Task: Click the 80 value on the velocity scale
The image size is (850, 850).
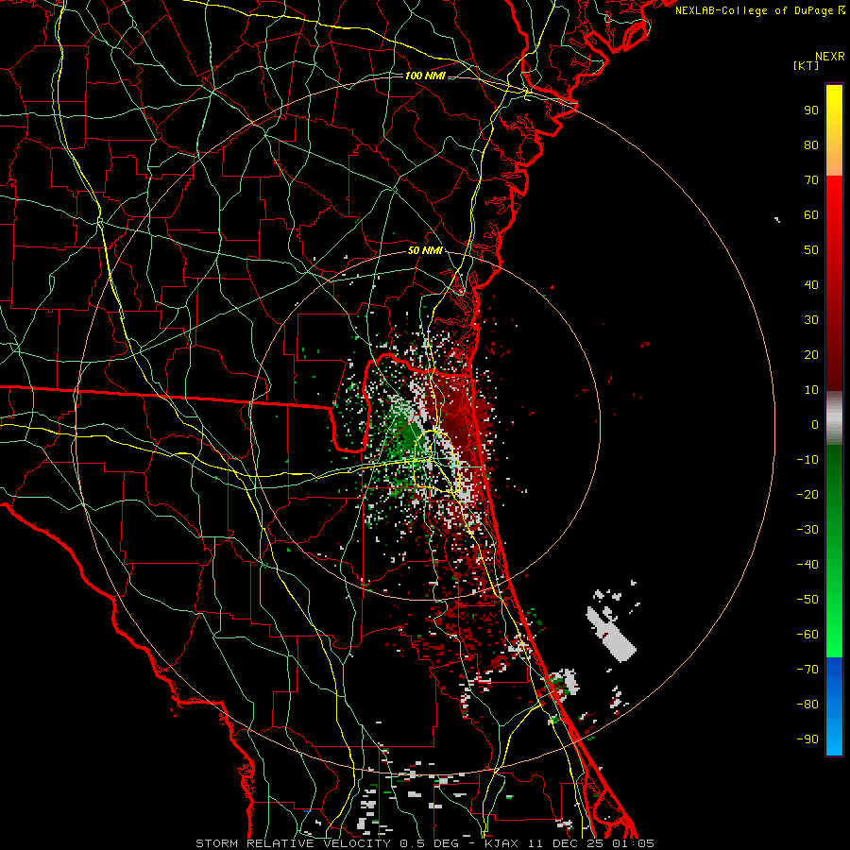Action: click(x=811, y=144)
